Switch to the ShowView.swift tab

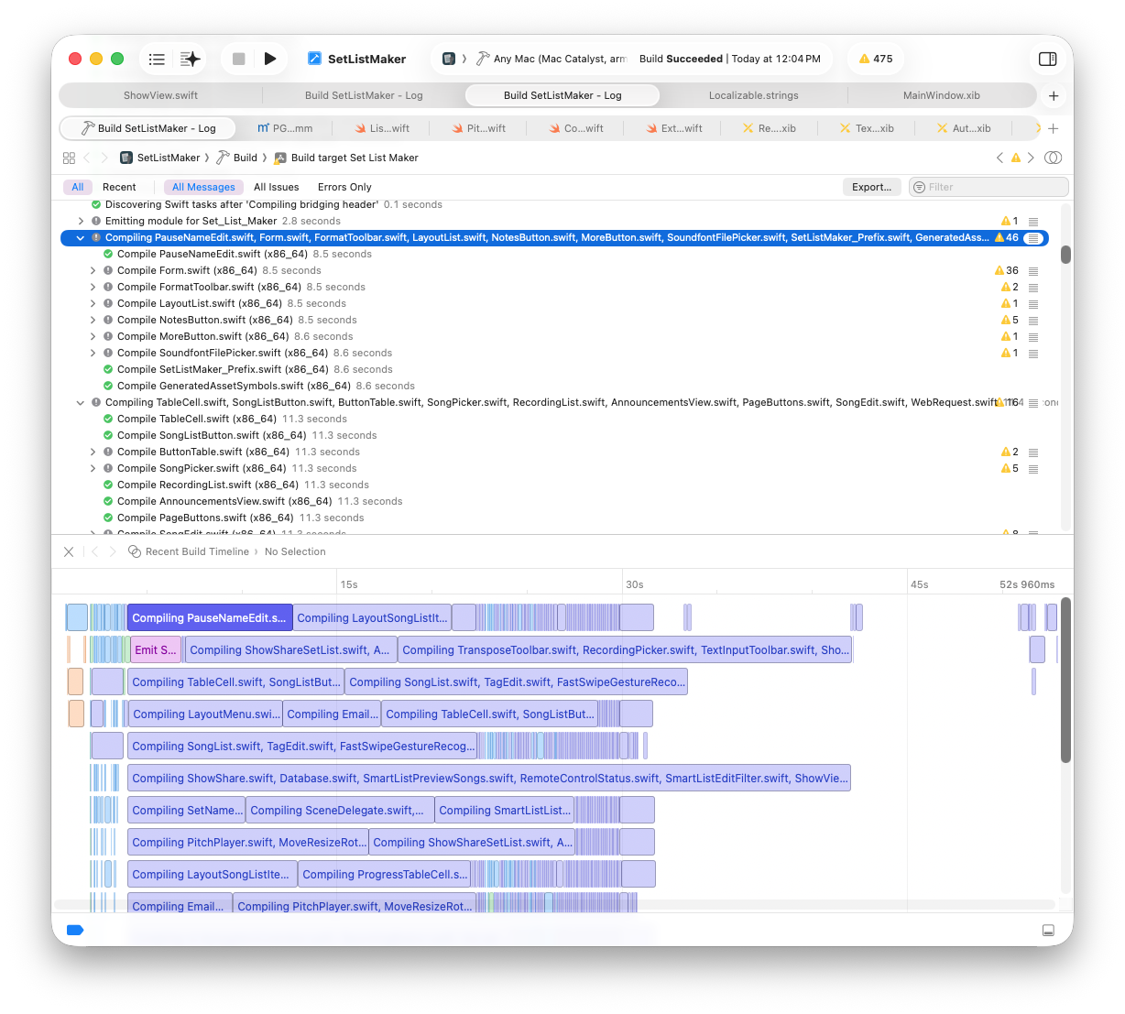point(160,95)
